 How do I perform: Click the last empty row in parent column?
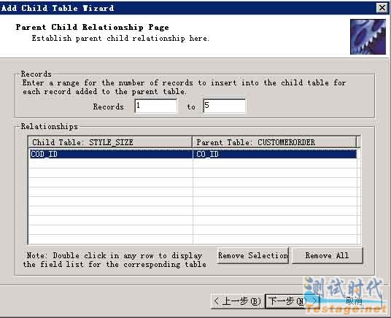pos(275,239)
